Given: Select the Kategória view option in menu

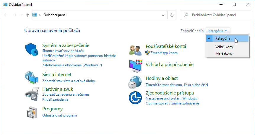Looking at the screenshot, I should tap(223, 38).
